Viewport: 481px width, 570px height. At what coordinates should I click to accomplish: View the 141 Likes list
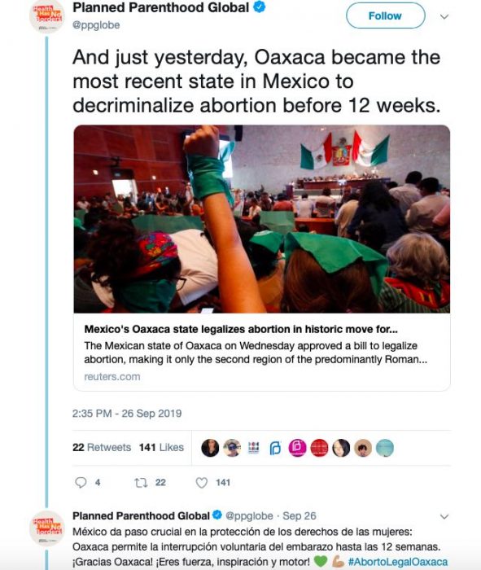tap(161, 448)
